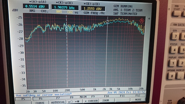Click the GEN OVLD indicator label
This screenshot has height=104, width=185.
[170, 102]
